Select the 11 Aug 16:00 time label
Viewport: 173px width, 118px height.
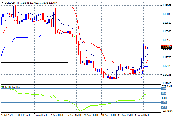pos(125,115)
